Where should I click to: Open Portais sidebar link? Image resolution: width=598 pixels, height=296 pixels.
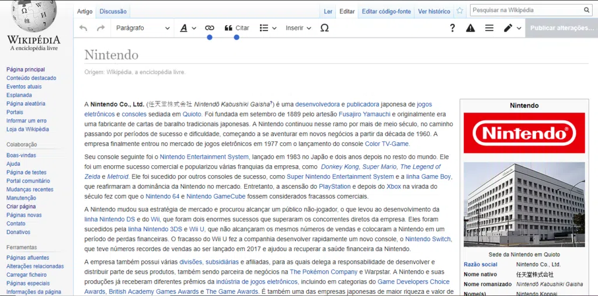pos(15,112)
